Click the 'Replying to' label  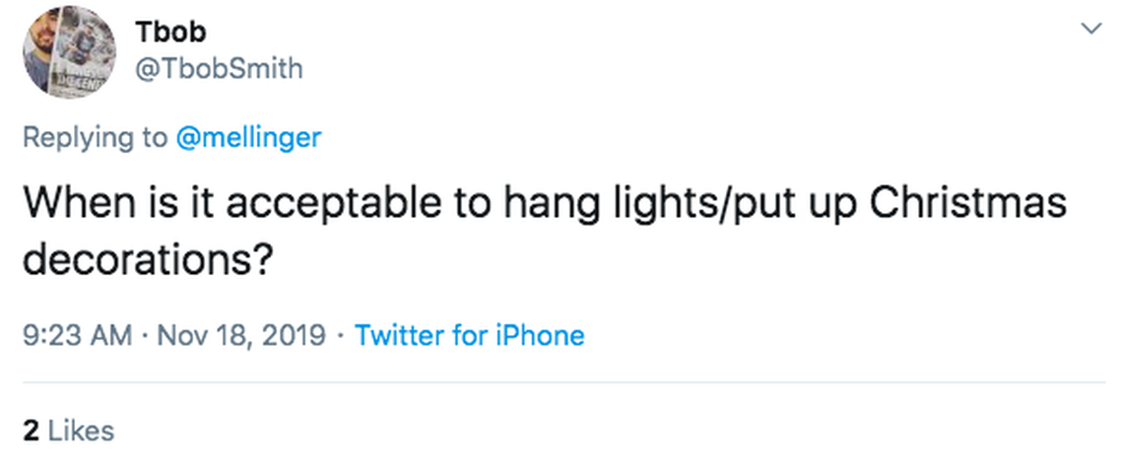click(x=96, y=137)
